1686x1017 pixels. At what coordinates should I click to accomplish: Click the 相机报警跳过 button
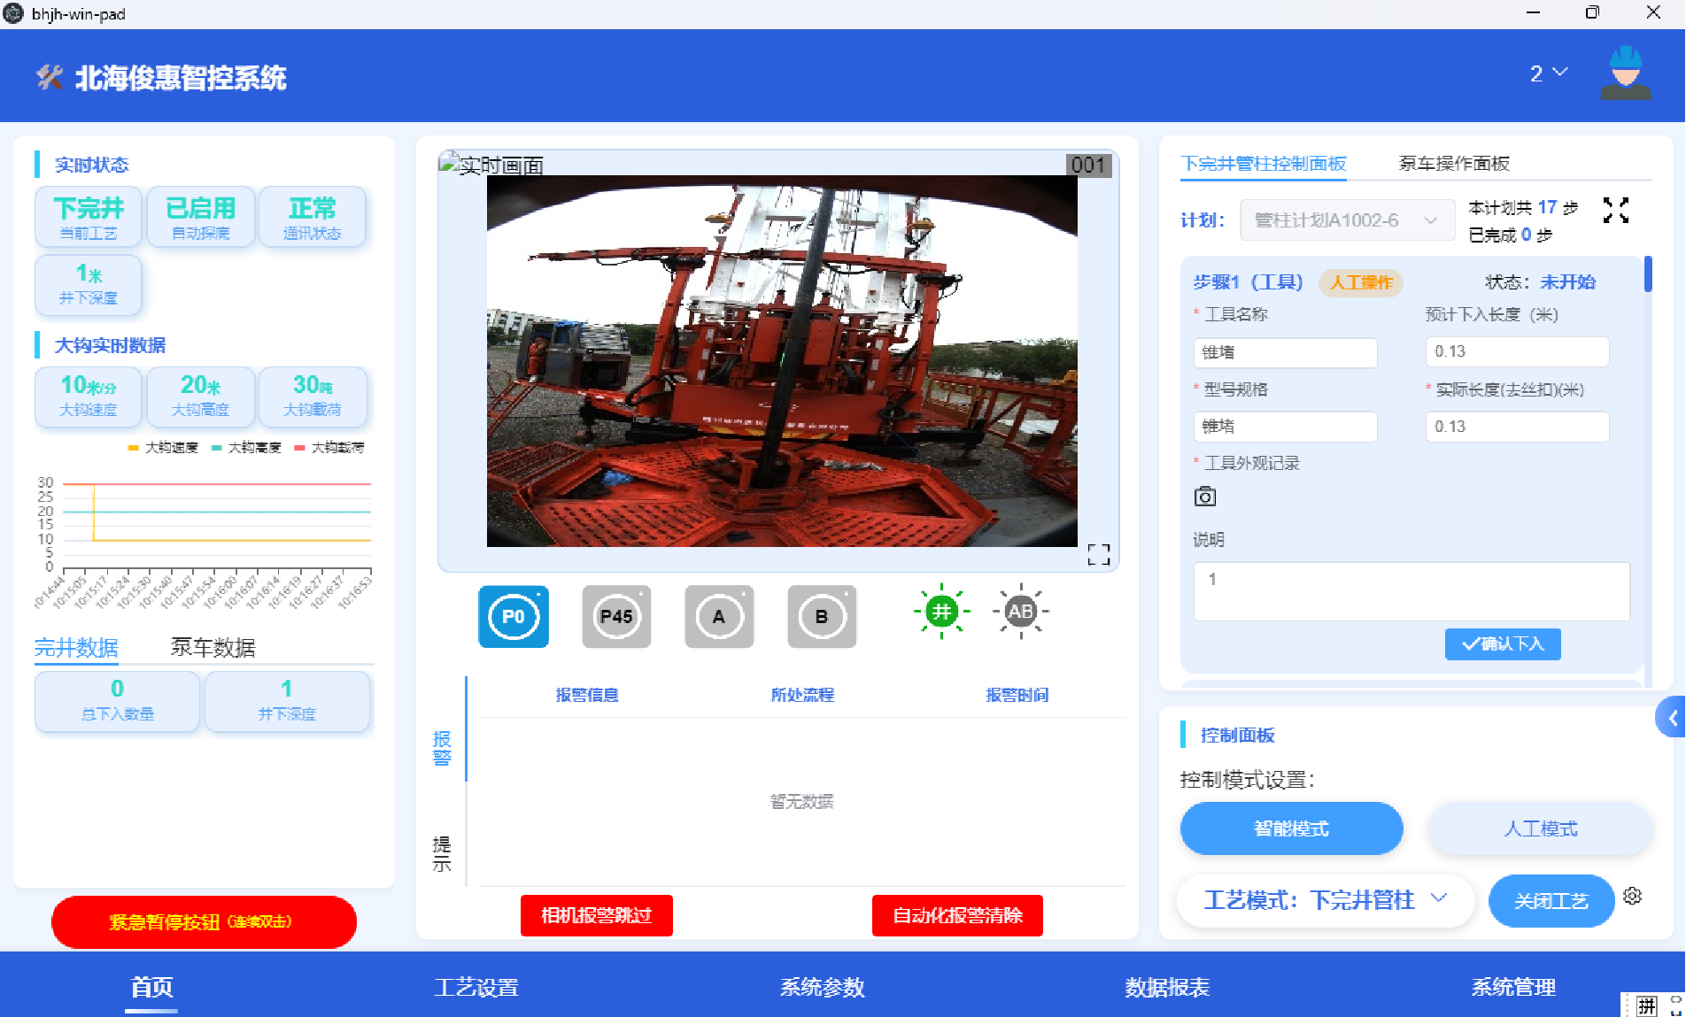(596, 915)
